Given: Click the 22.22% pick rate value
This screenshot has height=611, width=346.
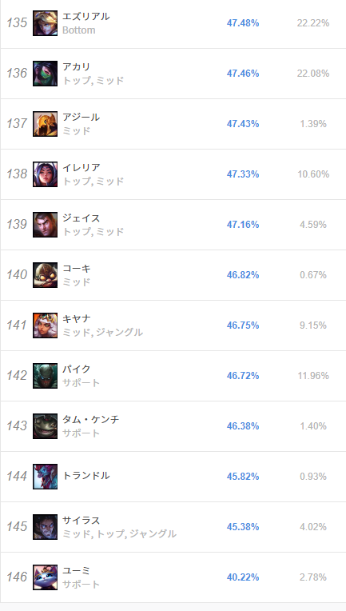Looking at the screenshot, I should pyautogui.click(x=313, y=23).
